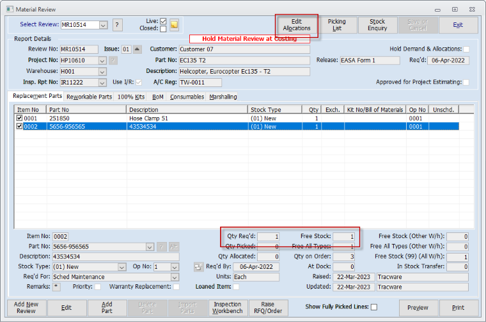Open the Select Review dropdown
486x322 pixels.
[104, 25]
